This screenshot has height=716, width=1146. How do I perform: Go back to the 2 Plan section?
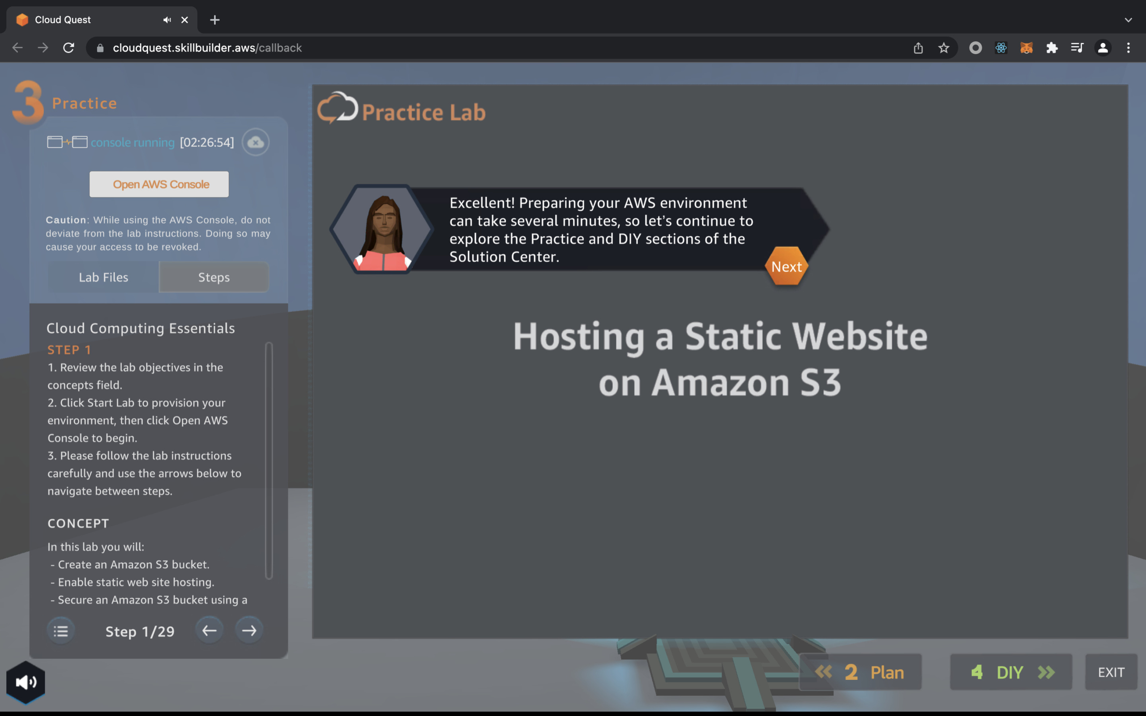(x=860, y=672)
